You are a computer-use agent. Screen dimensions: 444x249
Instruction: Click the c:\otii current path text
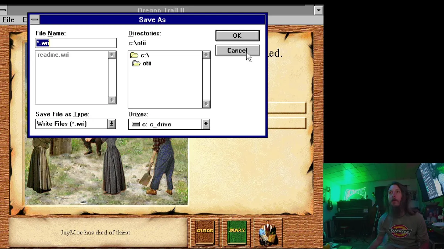137,43
